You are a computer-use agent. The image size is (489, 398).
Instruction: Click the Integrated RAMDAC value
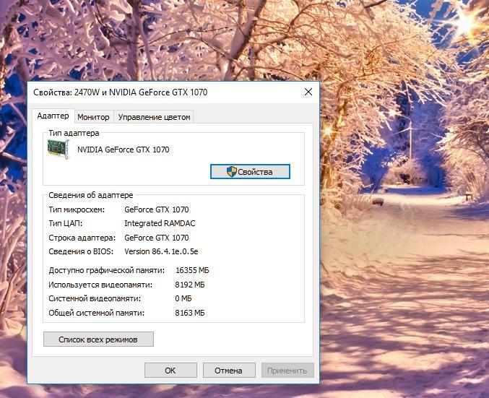pos(160,223)
